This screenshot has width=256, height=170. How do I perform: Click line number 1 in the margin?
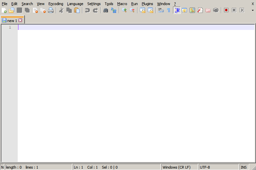[x=10, y=27]
